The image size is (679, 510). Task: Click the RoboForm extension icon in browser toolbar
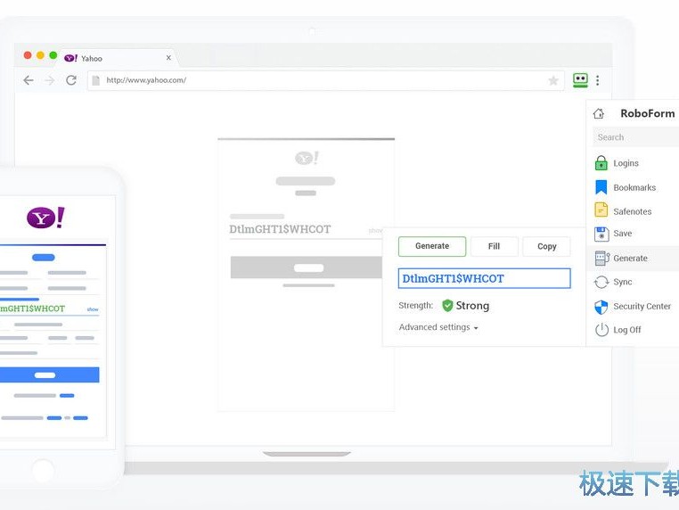pyautogui.click(x=580, y=80)
